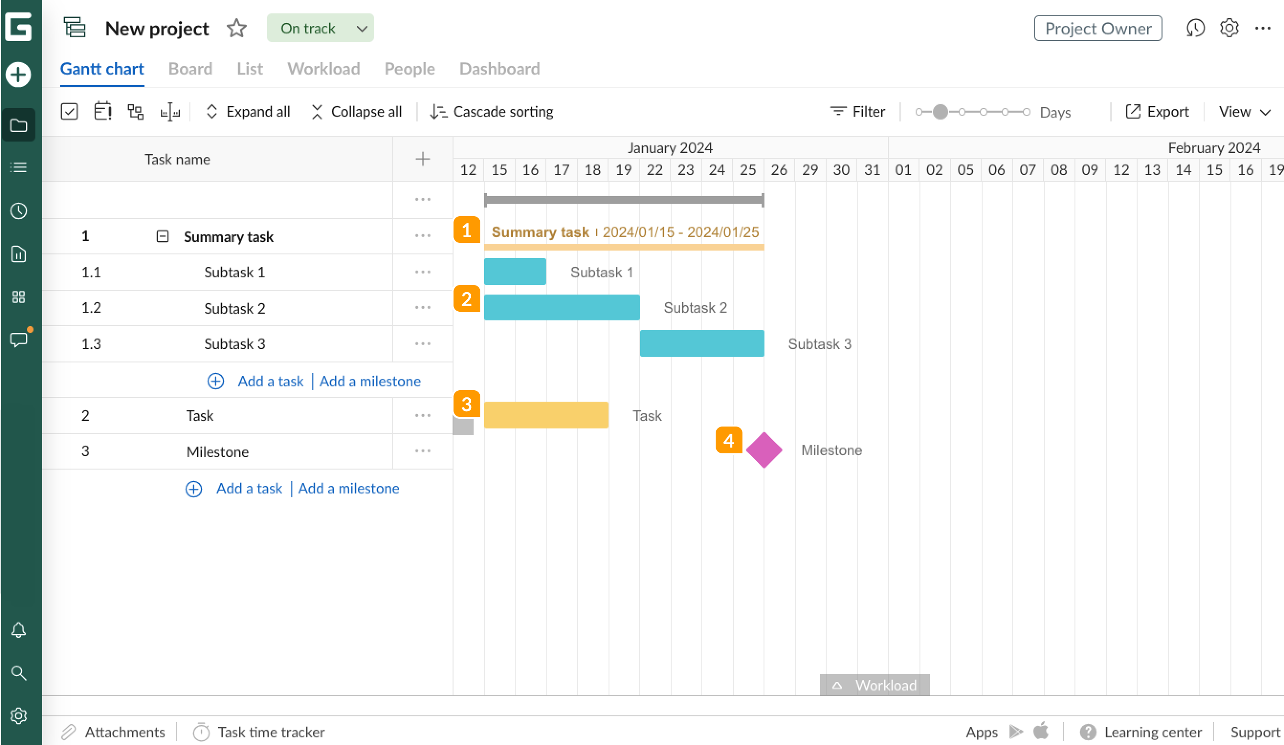1284x745 pixels.
Task: Switch to the Board tab
Action: [x=190, y=69]
